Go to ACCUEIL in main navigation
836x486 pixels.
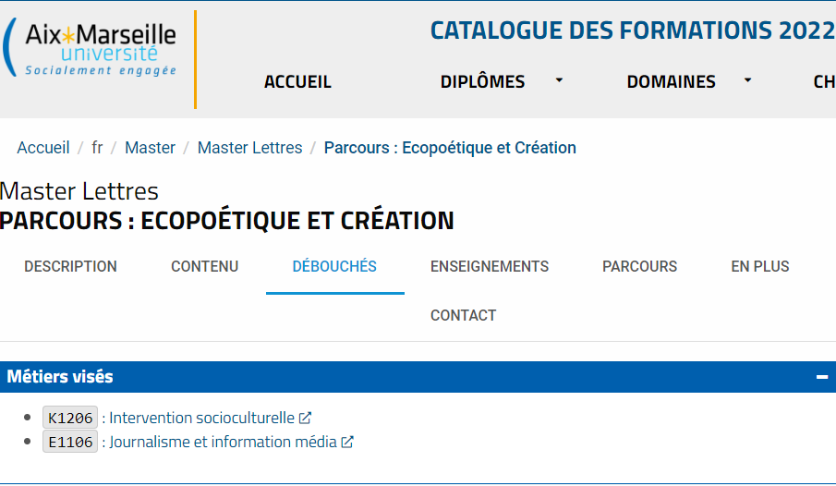(297, 81)
